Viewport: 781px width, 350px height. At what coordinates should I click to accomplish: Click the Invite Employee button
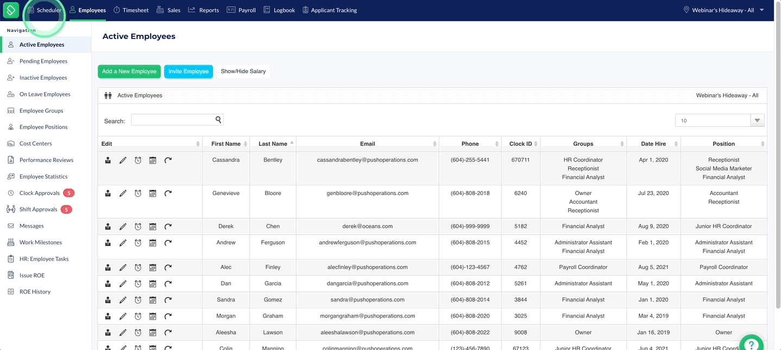(x=188, y=72)
